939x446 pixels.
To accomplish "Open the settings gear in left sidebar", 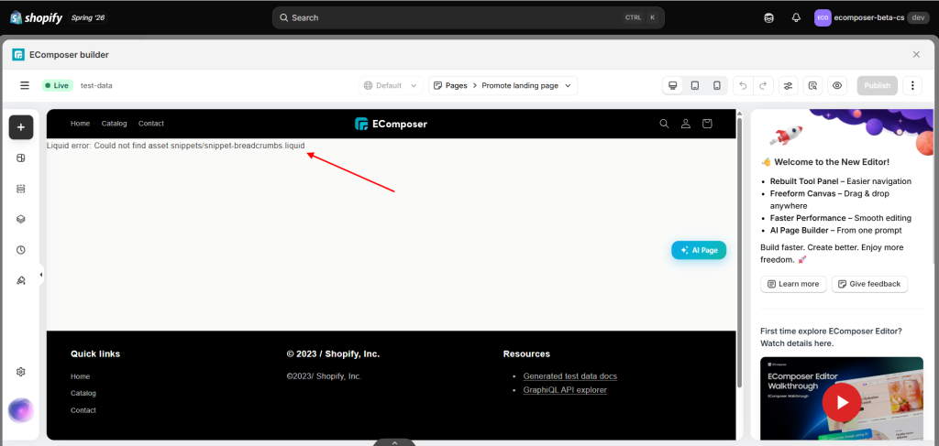I will tap(21, 372).
